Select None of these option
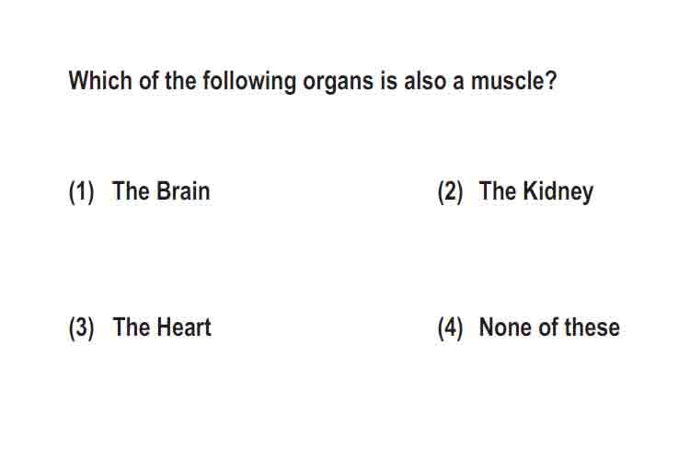Image resolution: width=690 pixels, height=460 pixels. [549, 328]
